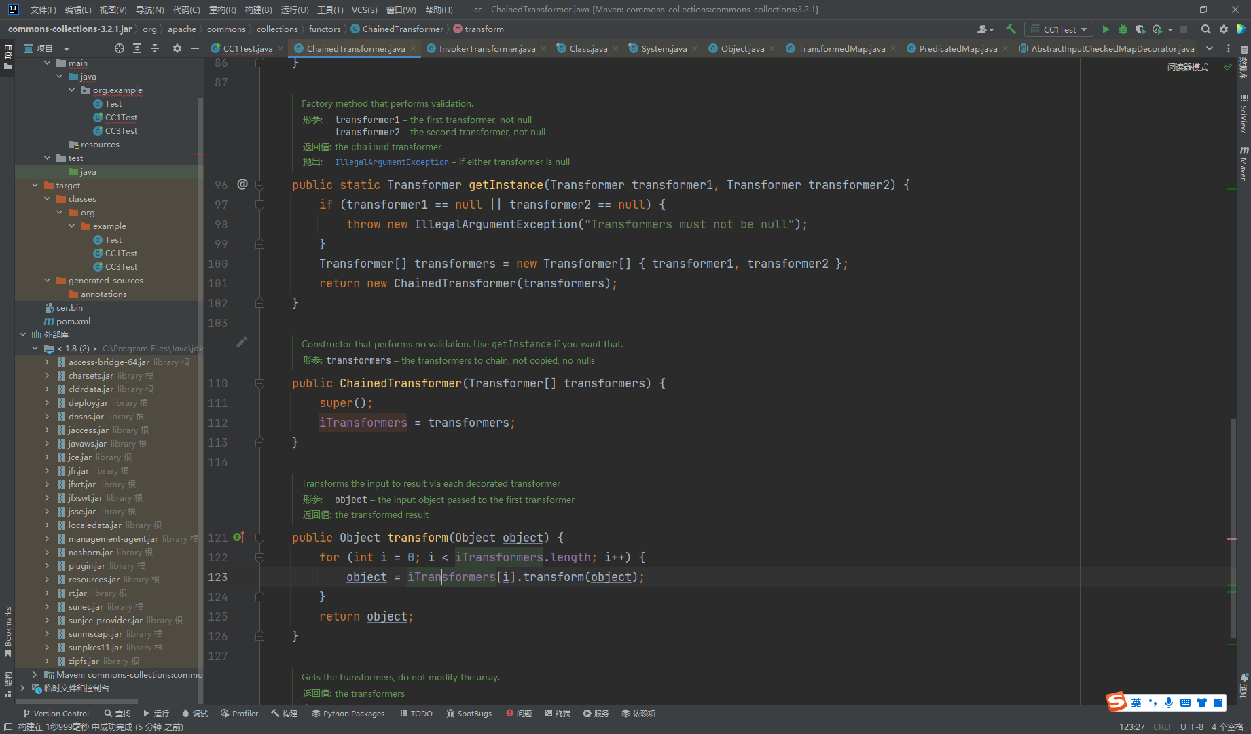Image resolution: width=1251 pixels, height=734 pixels.
Task: Collapse the org.example package node
Action: click(x=71, y=90)
